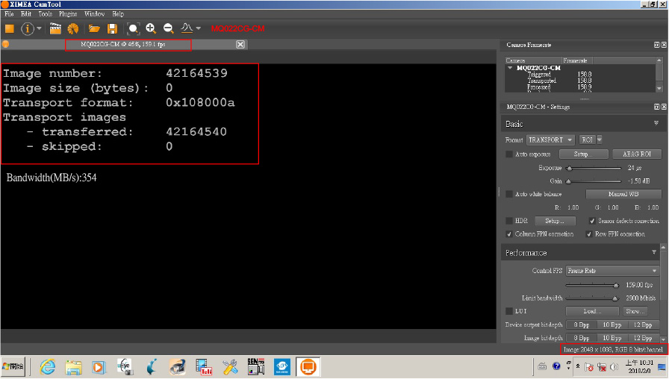Click the orange stop acquisition icon

10,28
